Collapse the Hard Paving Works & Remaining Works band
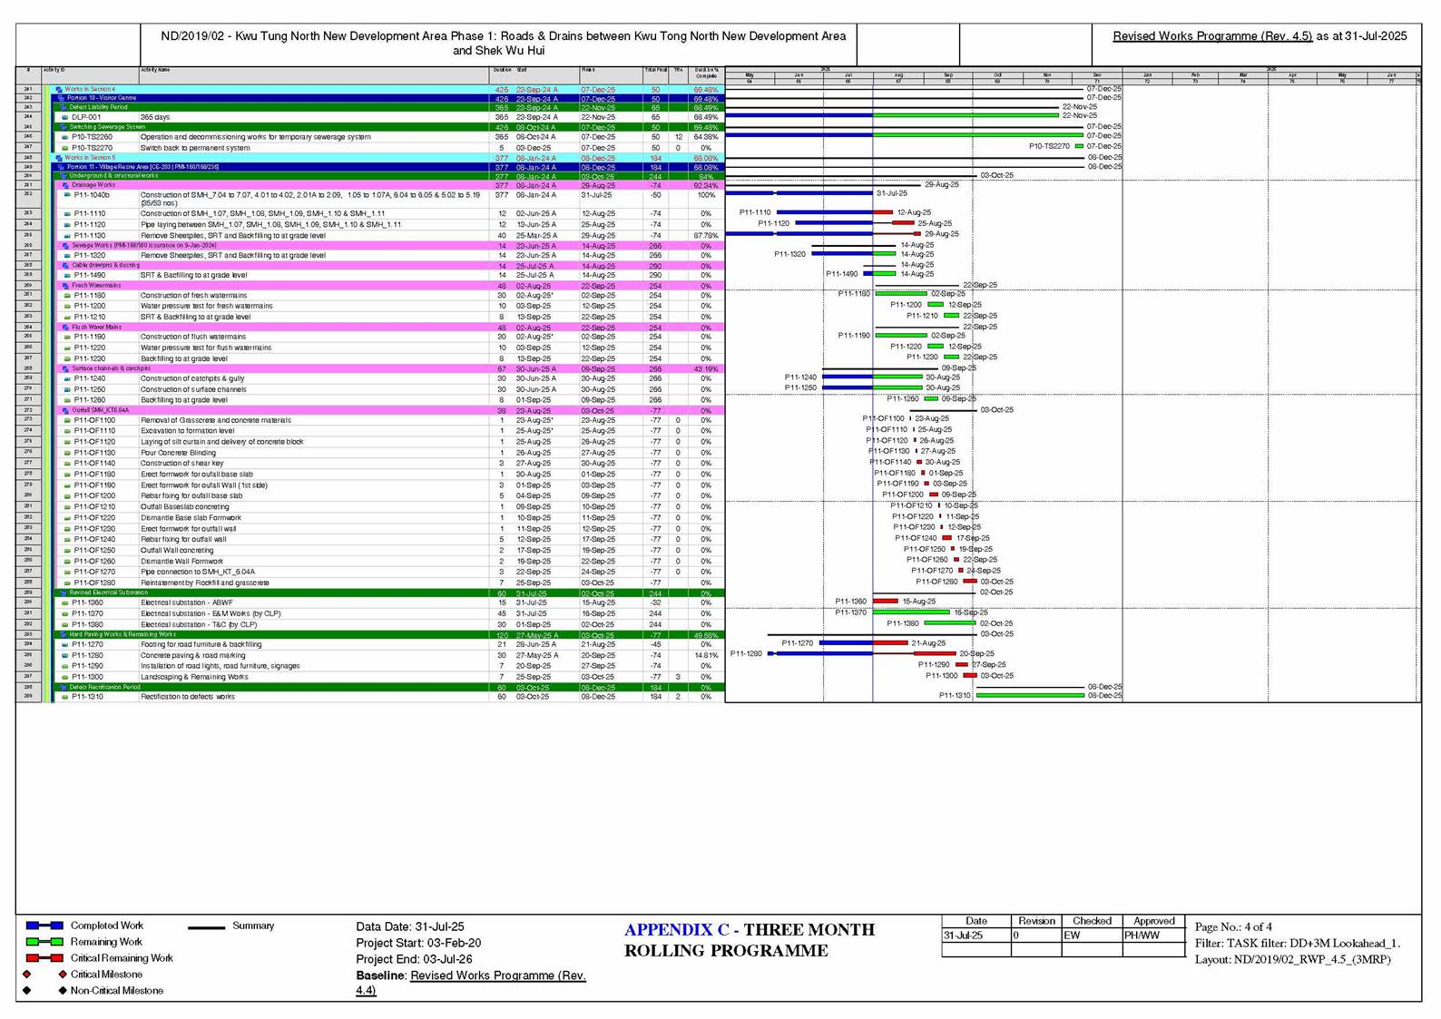The height and width of the screenshot is (1019, 1441). click(64, 634)
